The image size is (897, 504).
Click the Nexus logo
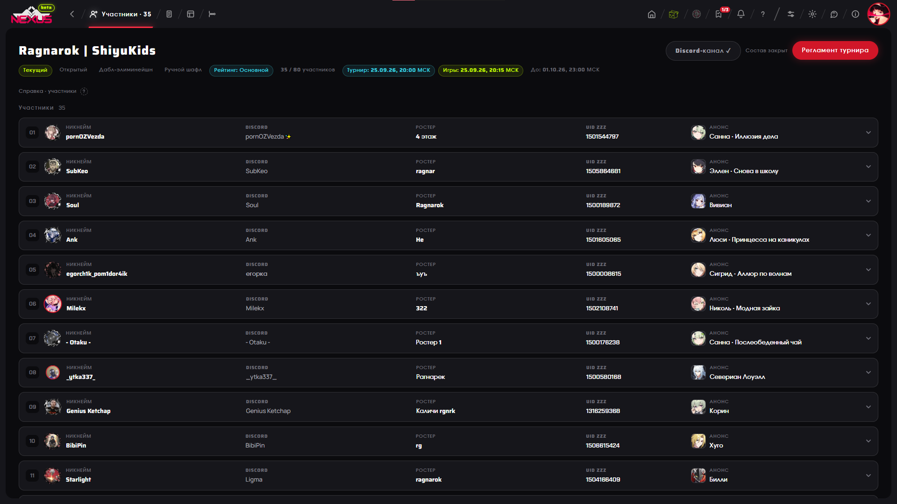32,14
